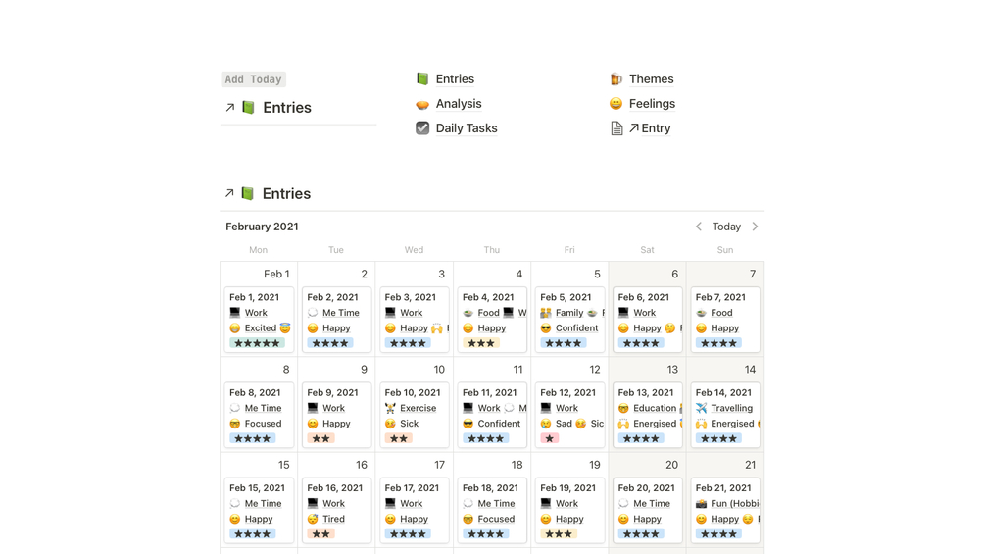Image resolution: width=985 pixels, height=554 pixels.
Task: Click the five-star green rating on Feb 1
Action: point(257,343)
